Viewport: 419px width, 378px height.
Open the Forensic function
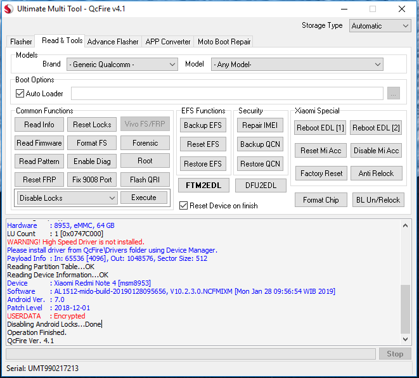tap(145, 143)
